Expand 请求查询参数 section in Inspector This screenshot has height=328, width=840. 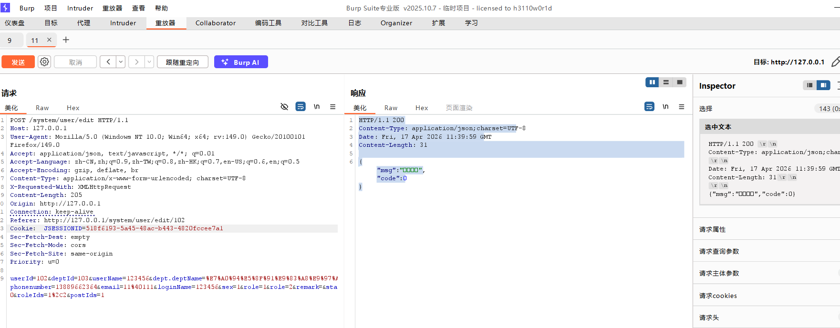767,251
